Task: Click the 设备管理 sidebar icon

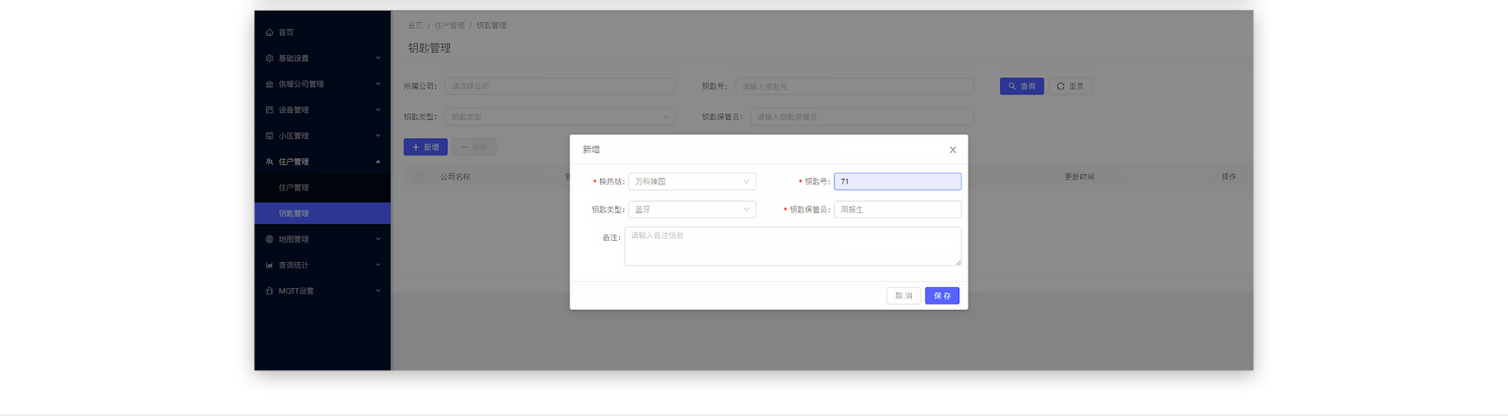Action: pos(269,110)
